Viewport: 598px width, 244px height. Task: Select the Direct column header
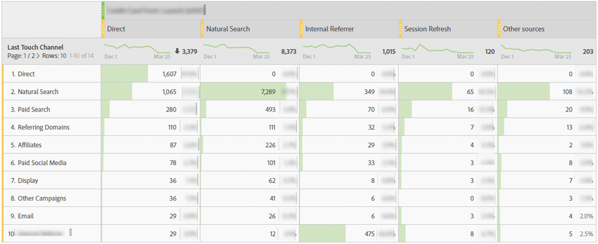(x=116, y=29)
